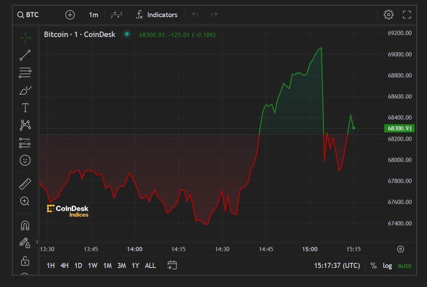Toggle logarithmic scale with log button
This screenshot has height=287, width=427.
pyautogui.click(x=387, y=266)
